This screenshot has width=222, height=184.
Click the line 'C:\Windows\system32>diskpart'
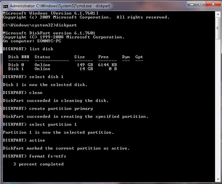[x=40, y=25]
